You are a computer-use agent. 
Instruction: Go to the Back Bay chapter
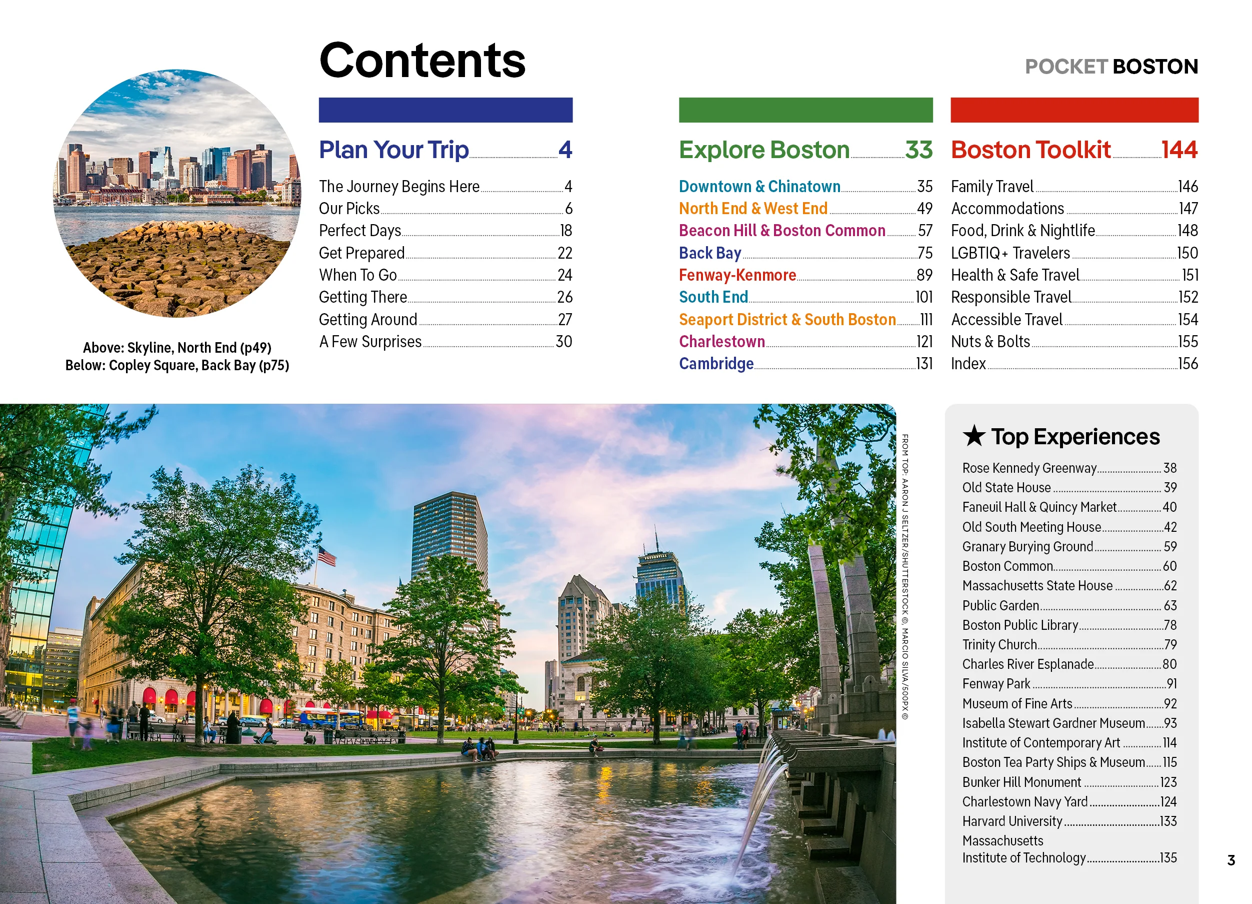tap(710, 253)
